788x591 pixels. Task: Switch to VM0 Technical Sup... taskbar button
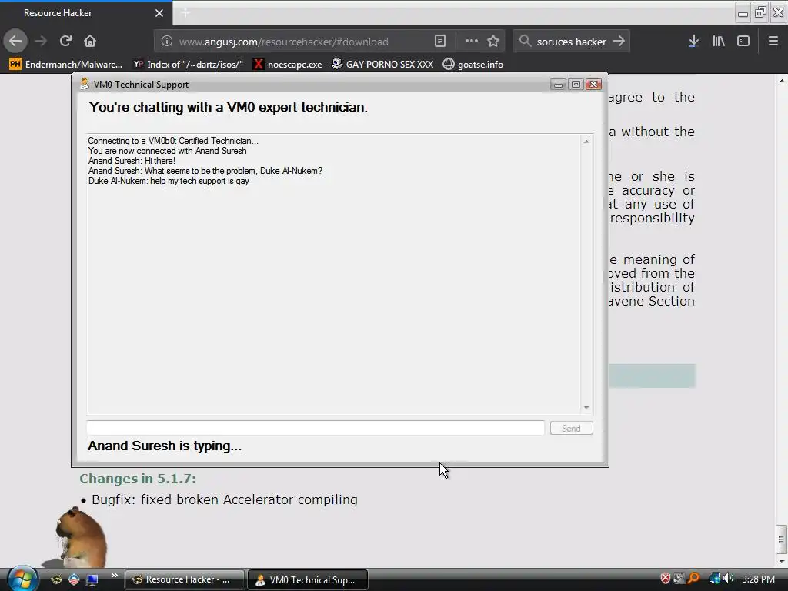point(308,579)
